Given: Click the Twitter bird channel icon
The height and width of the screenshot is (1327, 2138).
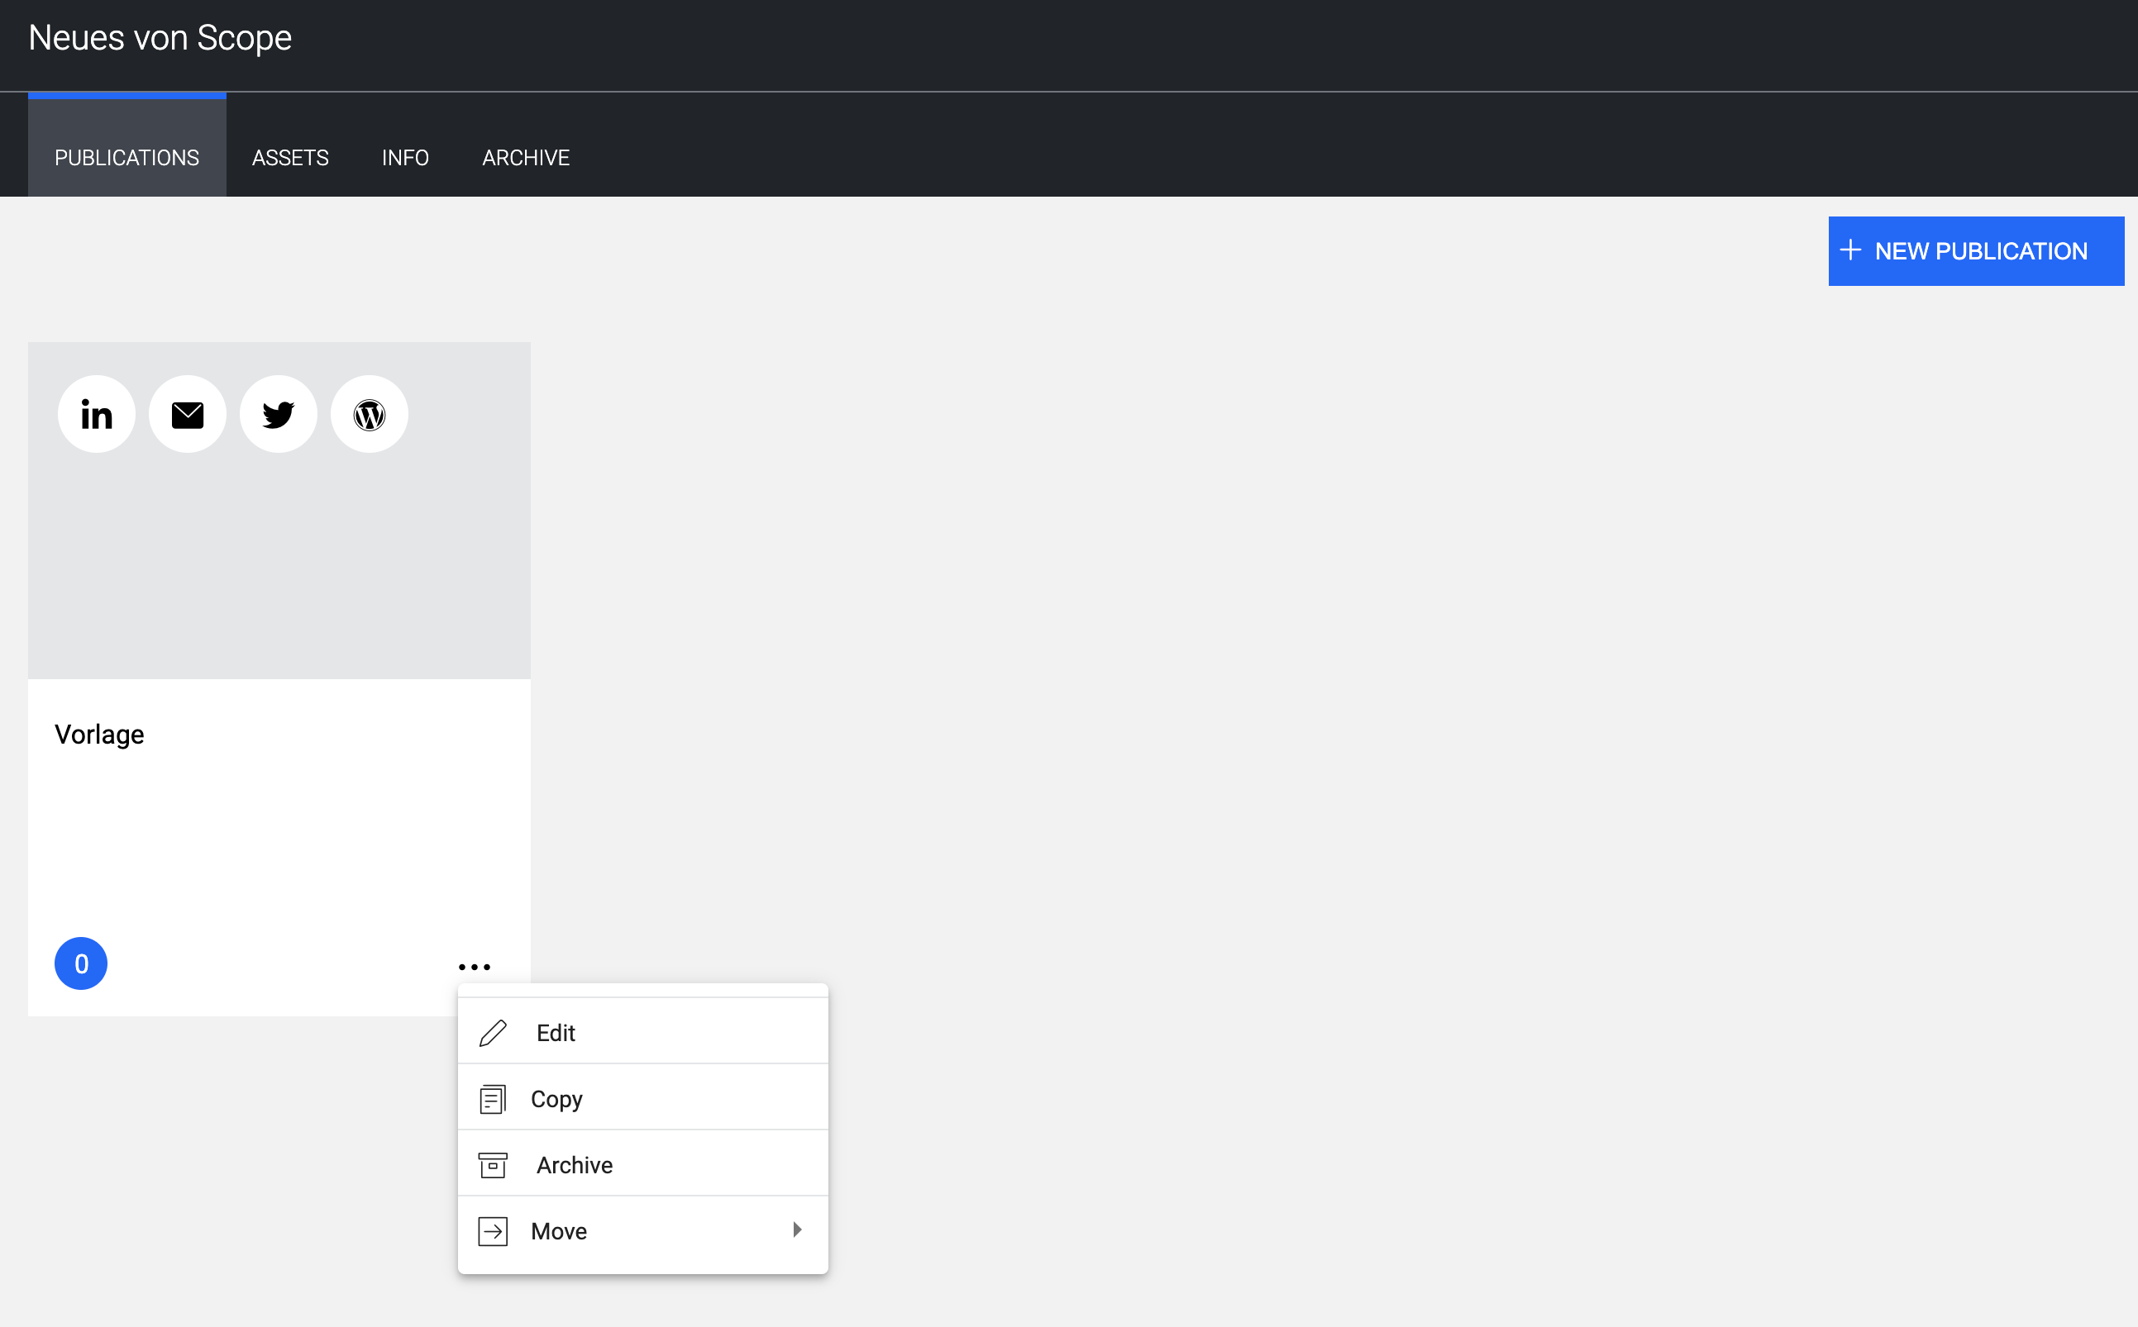Looking at the screenshot, I should click(x=279, y=414).
